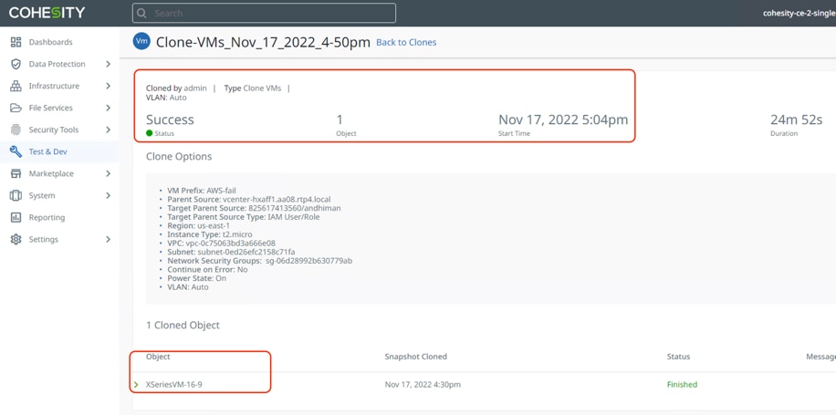Click Back to Clones link
This screenshot has height=415, width=836.
click(406, 42)
